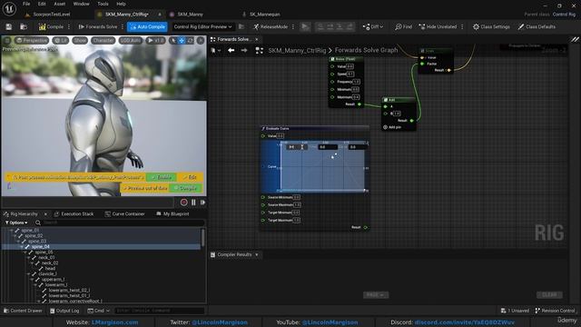Image resolution: width=581 pixels, height=327 pixels.
Task: Click Find in the toolbar
Action: click(x=403, y=26)
